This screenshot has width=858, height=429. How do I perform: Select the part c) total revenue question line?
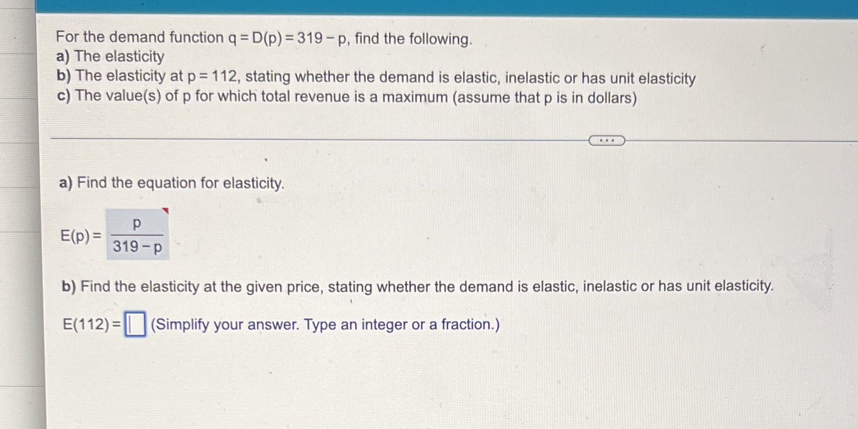coord(346,97)
